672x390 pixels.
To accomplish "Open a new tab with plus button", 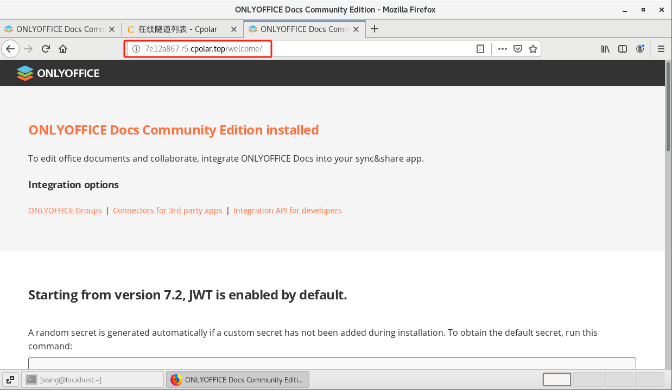I will click(374, 29).
